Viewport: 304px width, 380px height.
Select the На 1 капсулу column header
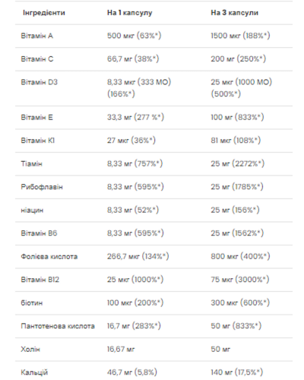129,13
